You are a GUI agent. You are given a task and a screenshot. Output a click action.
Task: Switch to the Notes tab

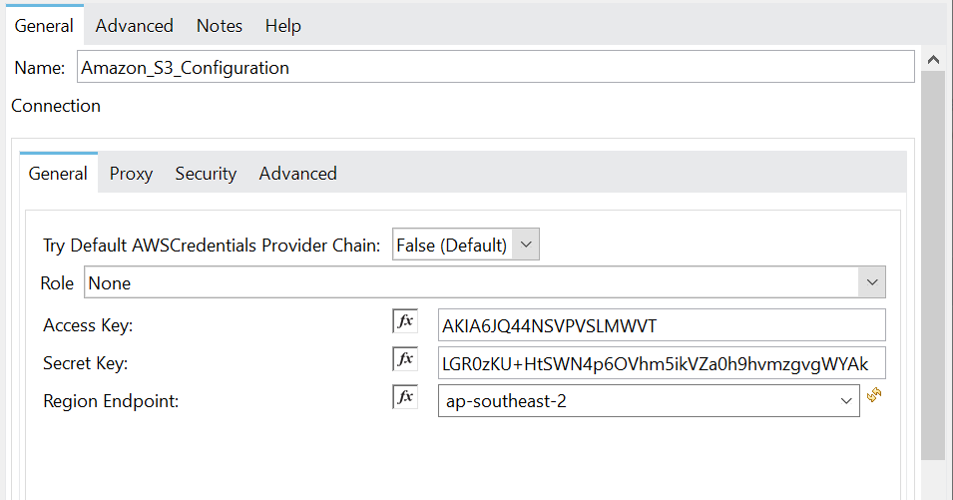coord(220,26)
